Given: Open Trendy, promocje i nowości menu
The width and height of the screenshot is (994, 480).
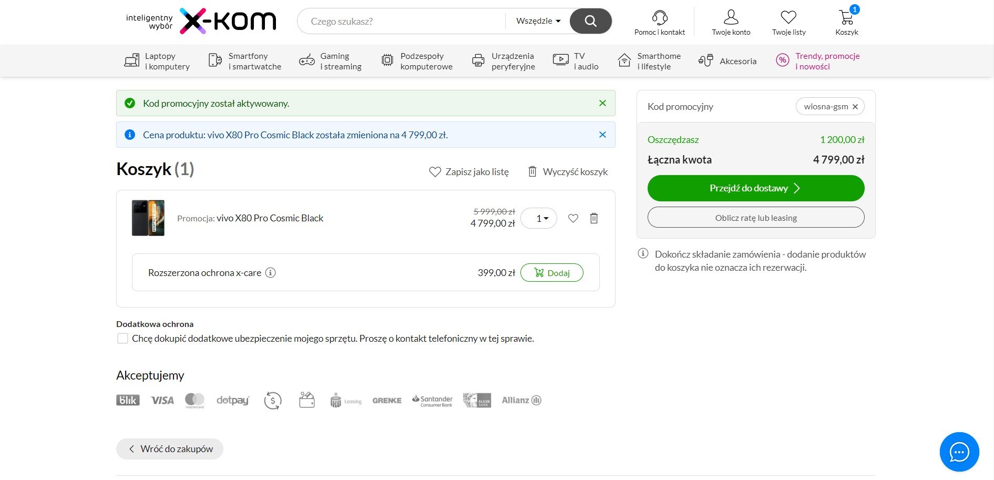Looking at the screenshot, I should tap(818, 61).
